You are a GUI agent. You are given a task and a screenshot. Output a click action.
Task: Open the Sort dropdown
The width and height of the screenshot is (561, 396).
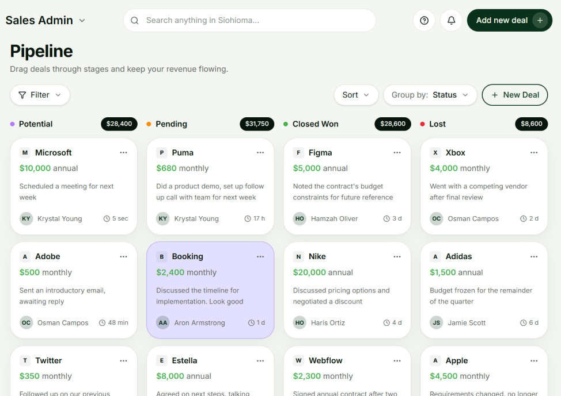point(356,95)
